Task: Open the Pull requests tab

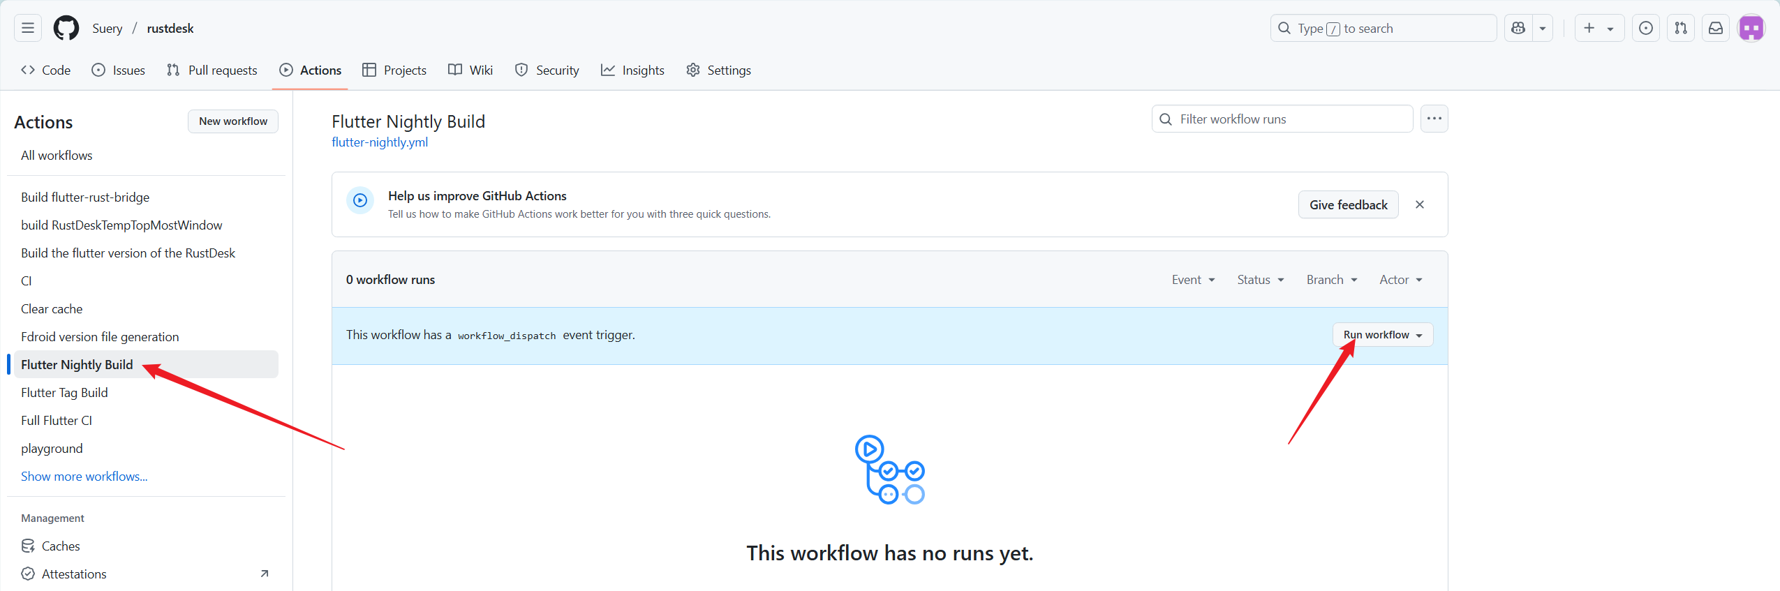Action: (x=212, y=70)
